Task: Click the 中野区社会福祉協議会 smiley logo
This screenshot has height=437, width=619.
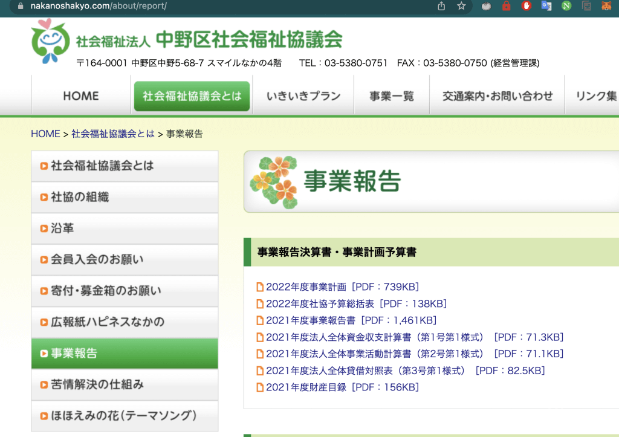Action: (x=50, y=41)
